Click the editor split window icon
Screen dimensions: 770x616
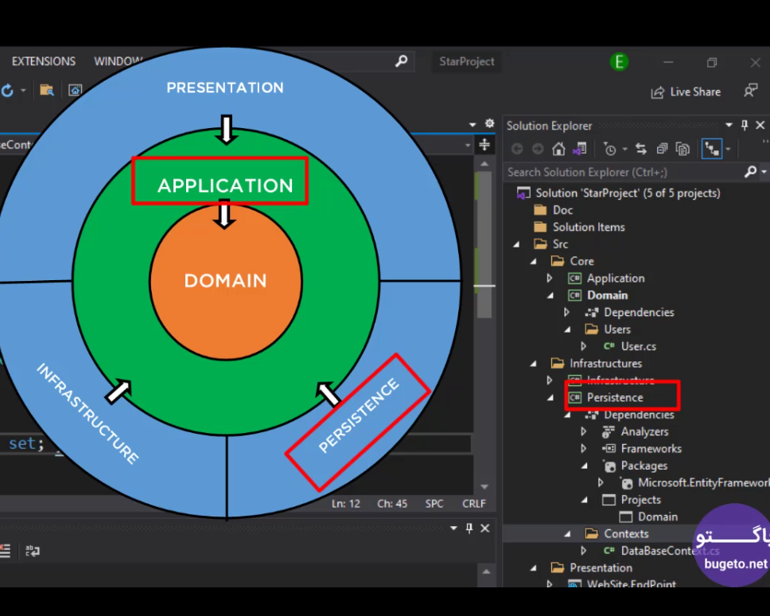484,145
